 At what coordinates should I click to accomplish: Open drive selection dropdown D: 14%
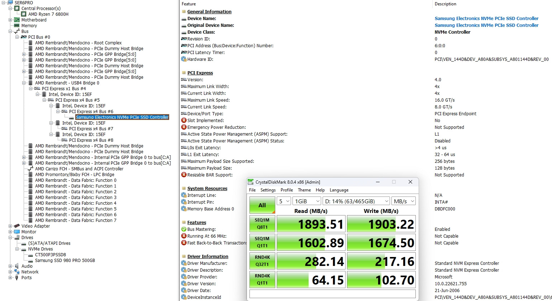pyautogui.click(x=356, y=201)
